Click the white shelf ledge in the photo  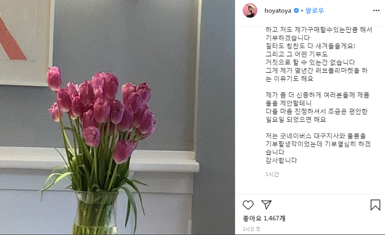click(98, 159)
